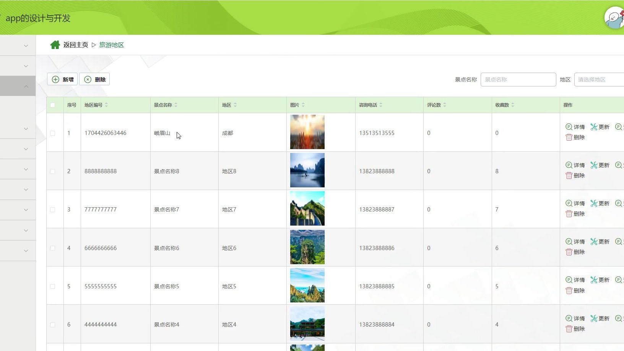Open 详情 for the 景点名称6 row
The width and height of the screenshot is (624, 351).
click(x=575, y=242)
